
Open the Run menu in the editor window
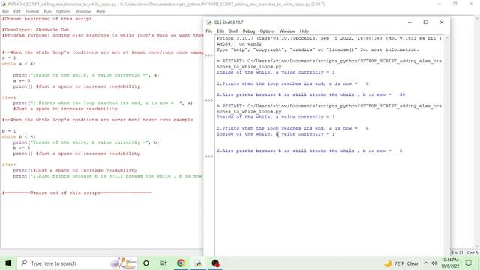pyautogui.click(x=47, y=11)
